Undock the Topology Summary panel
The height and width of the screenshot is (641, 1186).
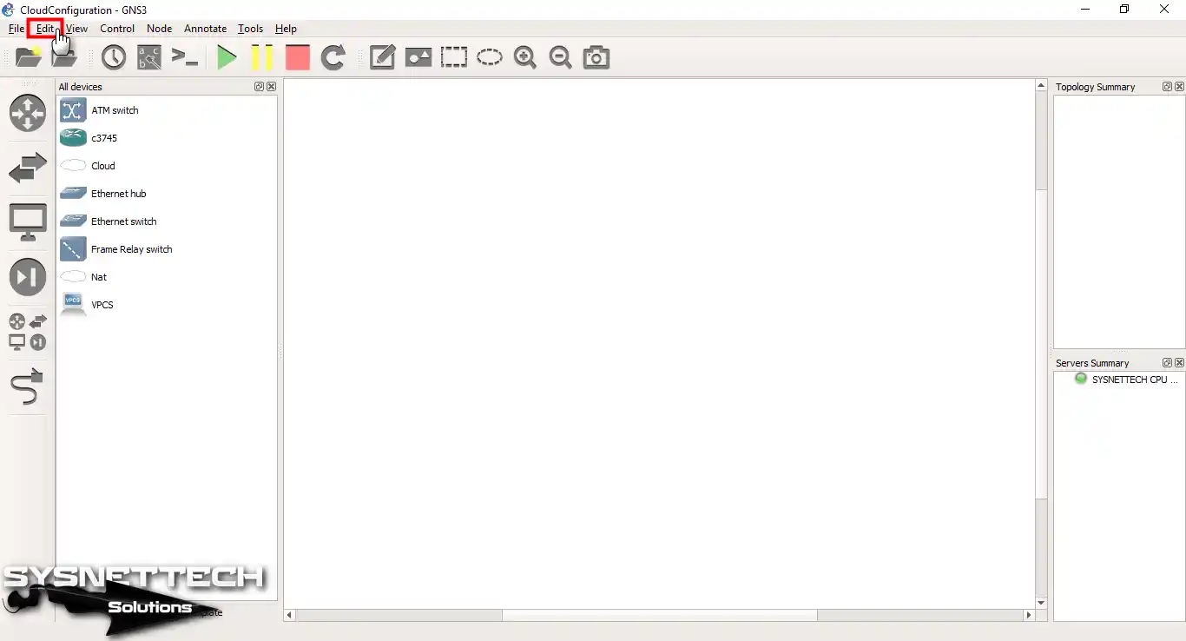point(1167,86)
